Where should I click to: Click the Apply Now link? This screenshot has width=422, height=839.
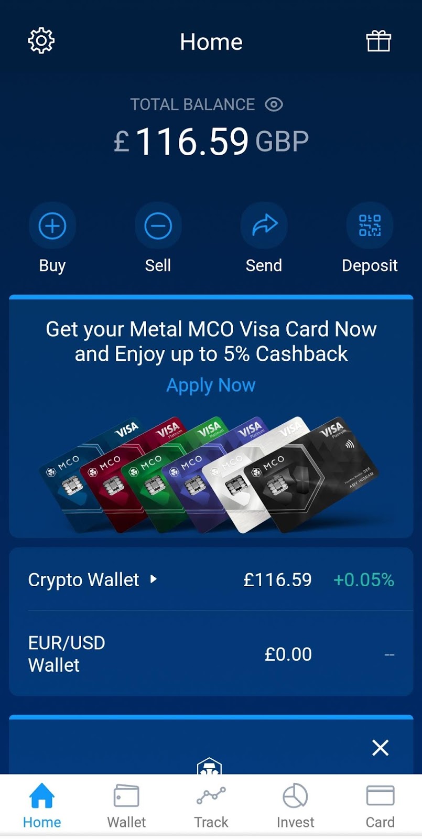pyautogui.click(x=211, y=385)
